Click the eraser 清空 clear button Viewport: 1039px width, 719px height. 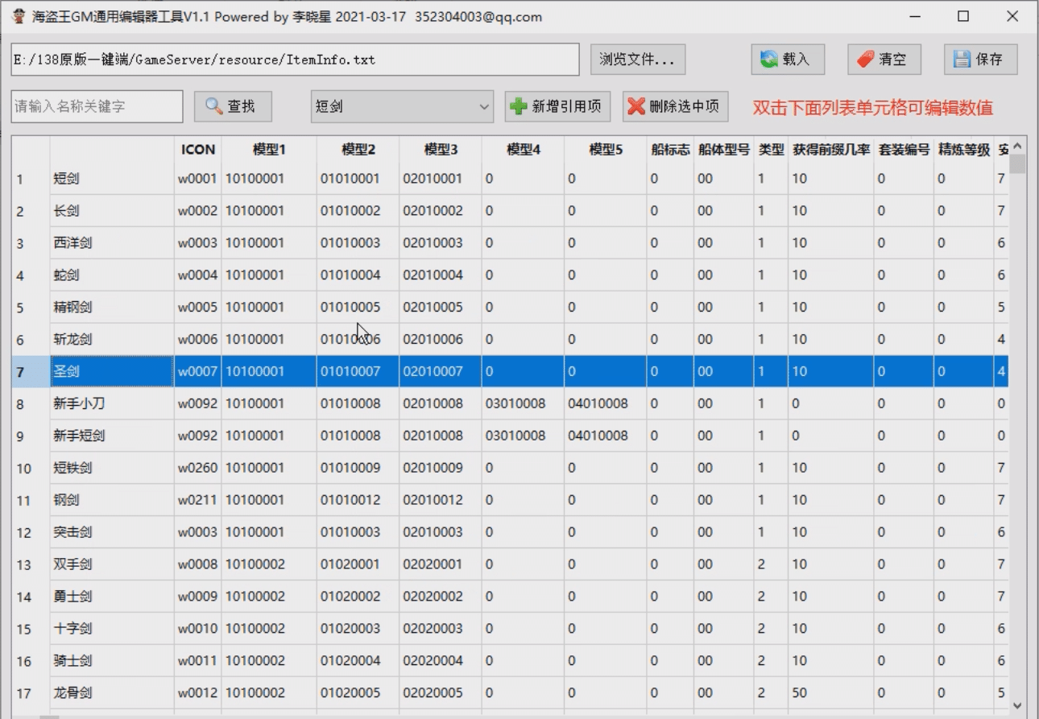tap(884, 60)
